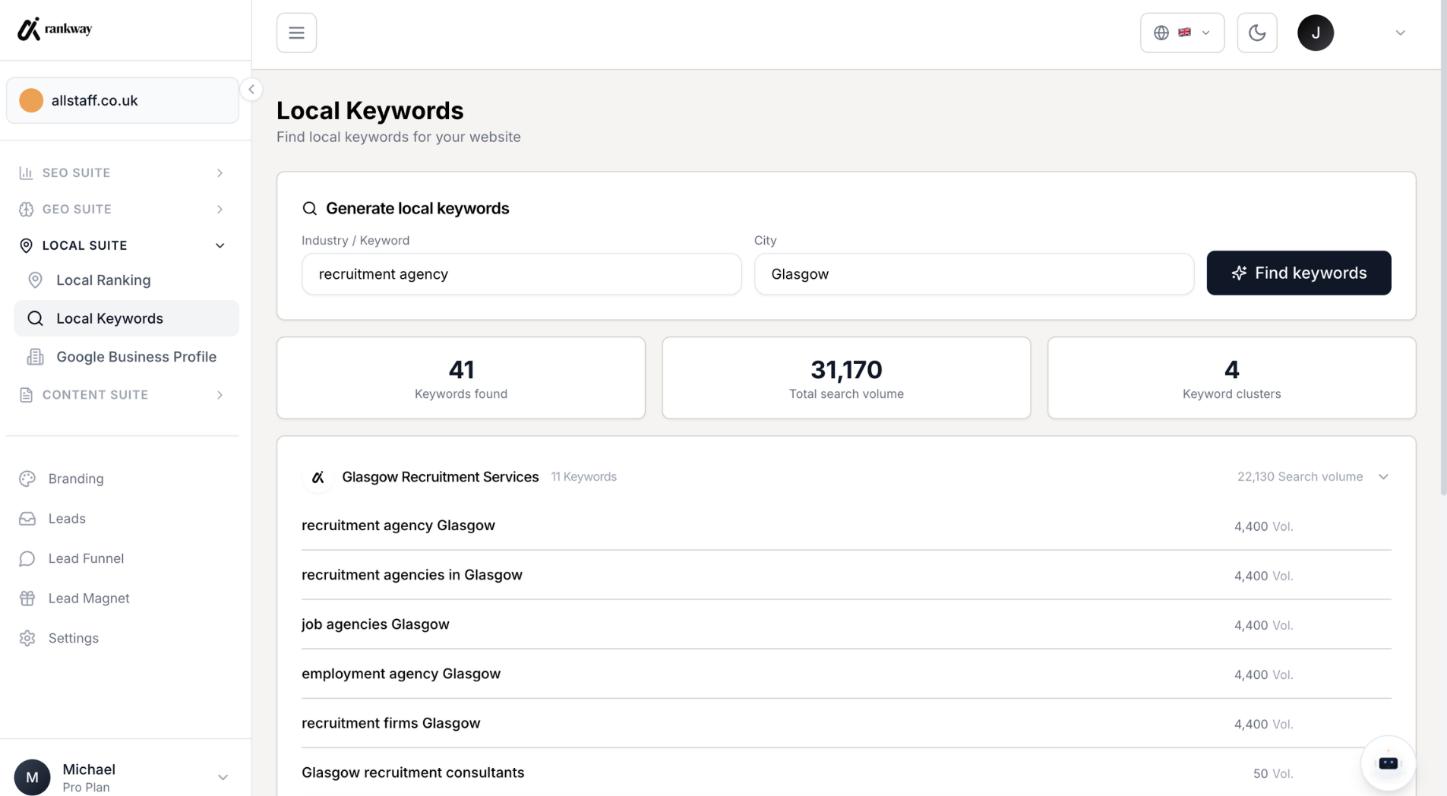Open Settings gear in sidebar
The image size is (1447, 796).
(x=27, y=638)
